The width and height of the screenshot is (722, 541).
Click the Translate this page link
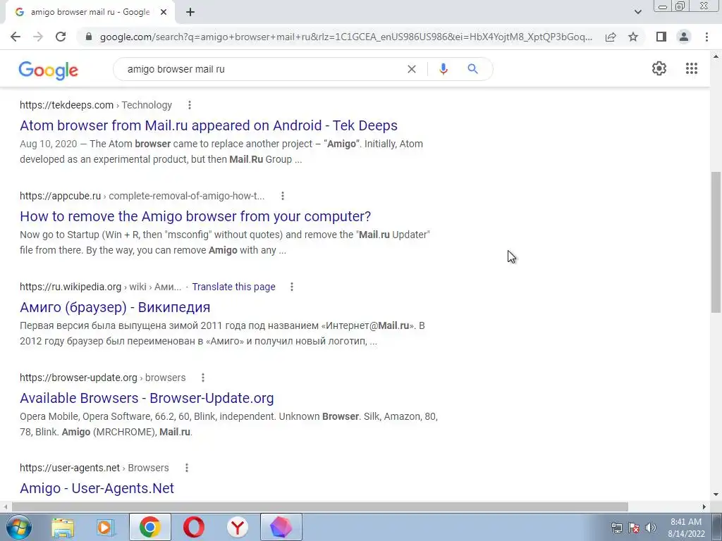[233, 287]
